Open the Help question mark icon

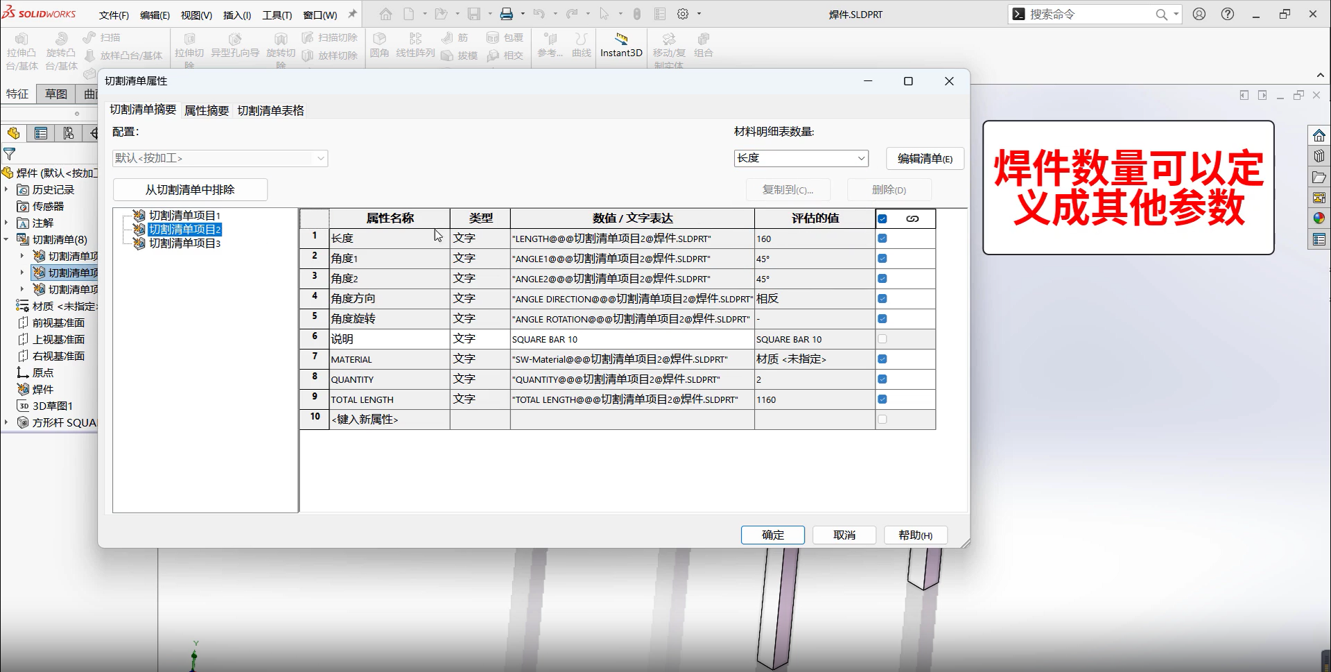tap(1228, 14)
